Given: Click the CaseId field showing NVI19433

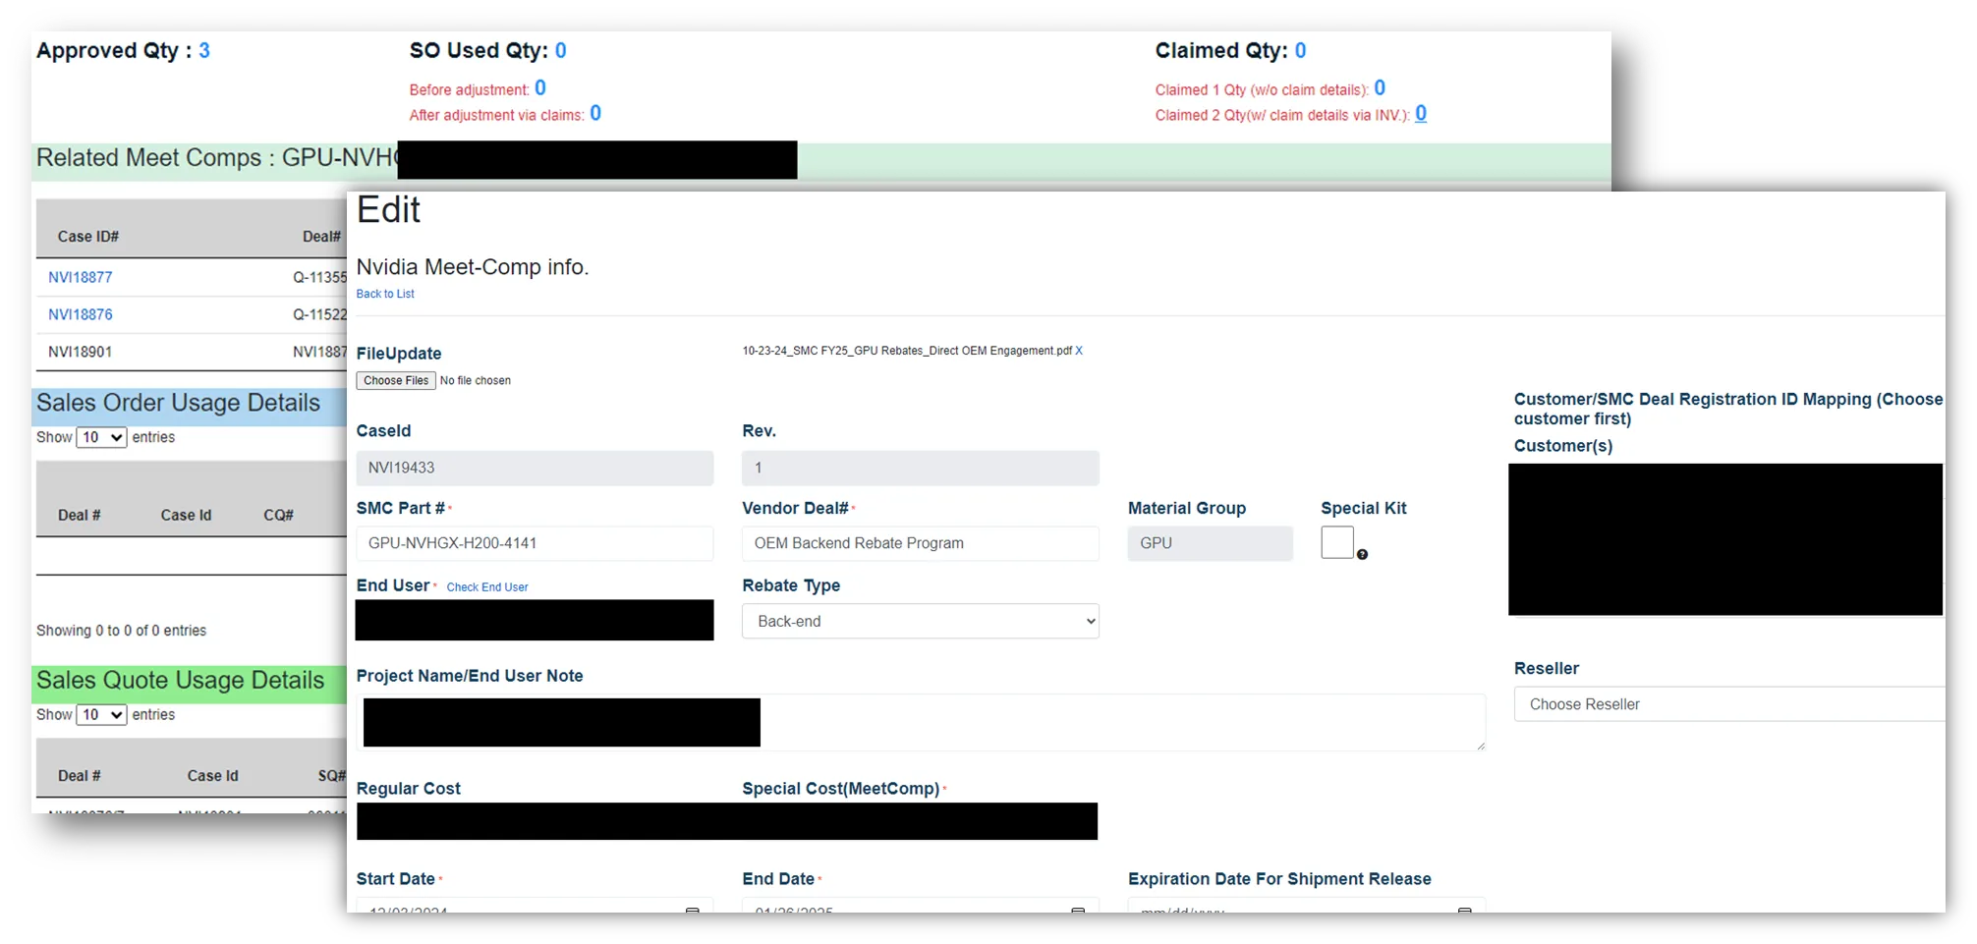Looking at the screenshot, I should [535, 469].
